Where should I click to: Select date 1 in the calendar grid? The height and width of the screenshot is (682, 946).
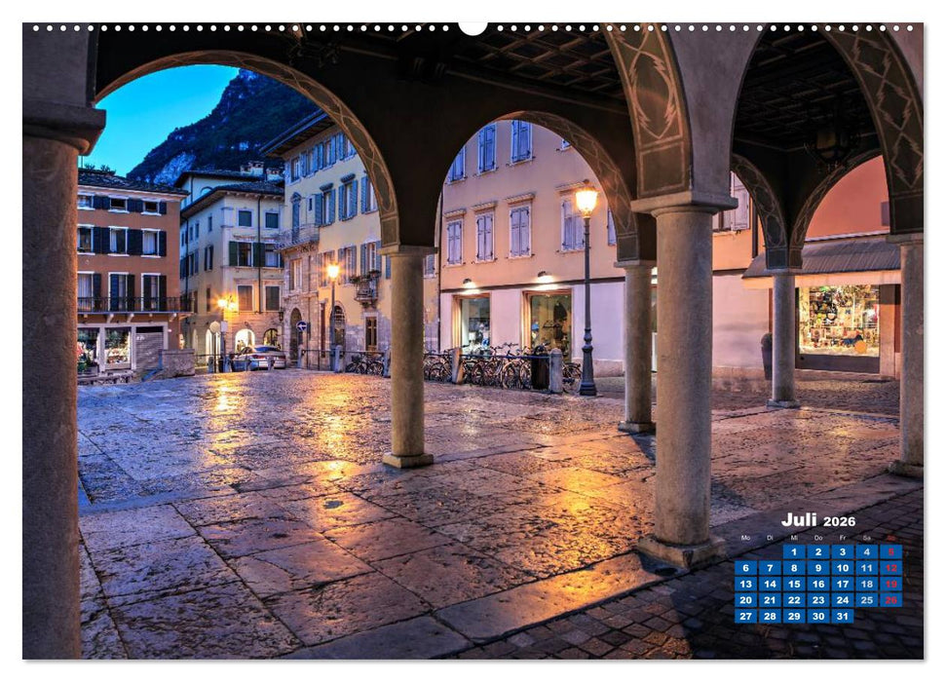pyautogui.click(x=795, y=552)
